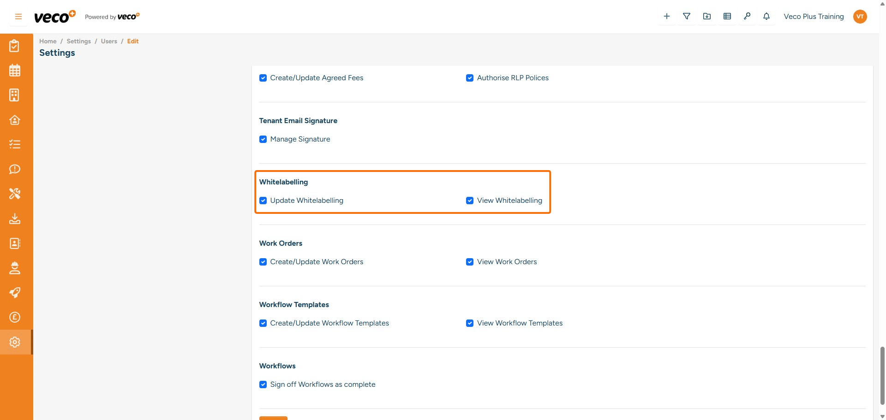The height and width of the screenshot is (420, 886).
Task: Click the key icon in header
Action: pyautogui.click(x=747, y=17)
